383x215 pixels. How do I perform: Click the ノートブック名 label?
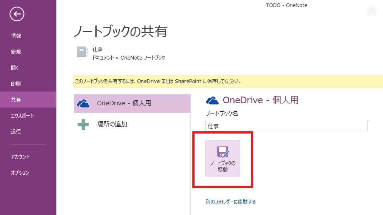(222, 113)
